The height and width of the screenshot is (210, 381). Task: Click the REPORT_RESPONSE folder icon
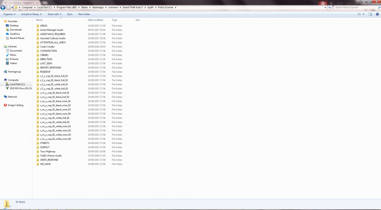point(38,68)
